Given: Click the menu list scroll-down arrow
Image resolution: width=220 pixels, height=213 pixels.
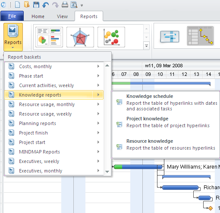Looking at the screenshot, I should pos(107,172).
